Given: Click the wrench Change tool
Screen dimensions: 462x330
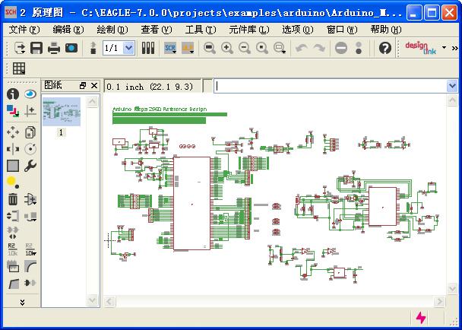Looking at the screenshot, I should coord(30,166).
